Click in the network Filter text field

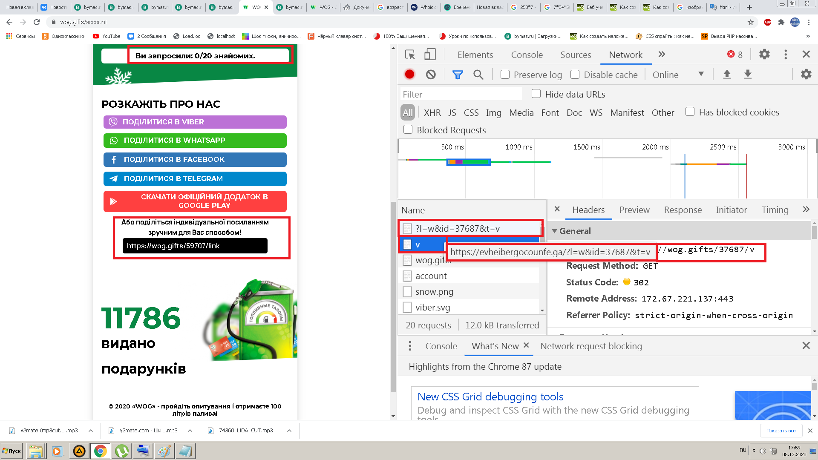coord(461,94)
